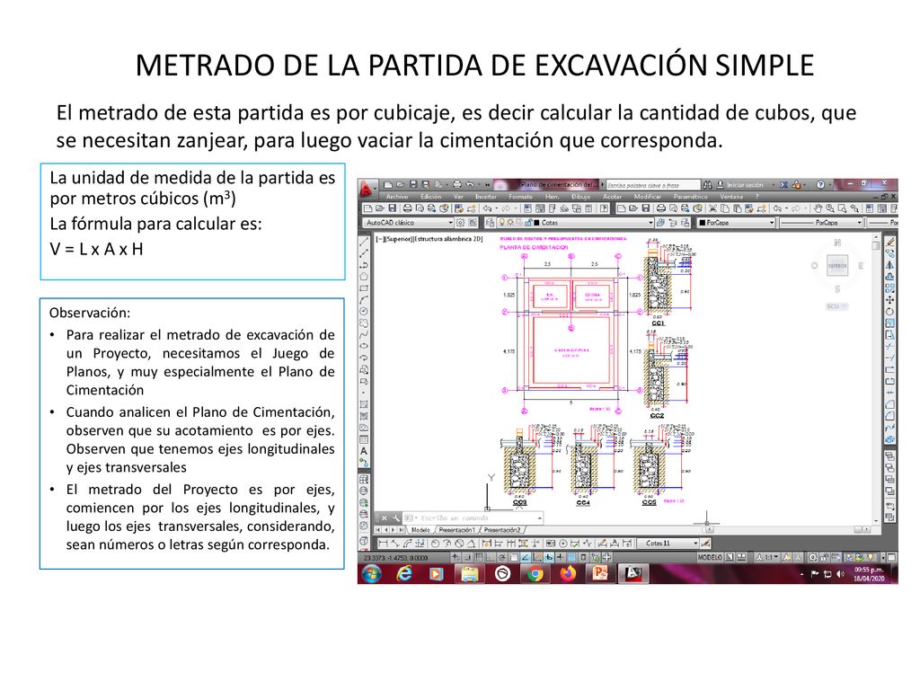Select the Arc tool in the draw toolbar
Screen dimensions: 920x690
[364, 300]
